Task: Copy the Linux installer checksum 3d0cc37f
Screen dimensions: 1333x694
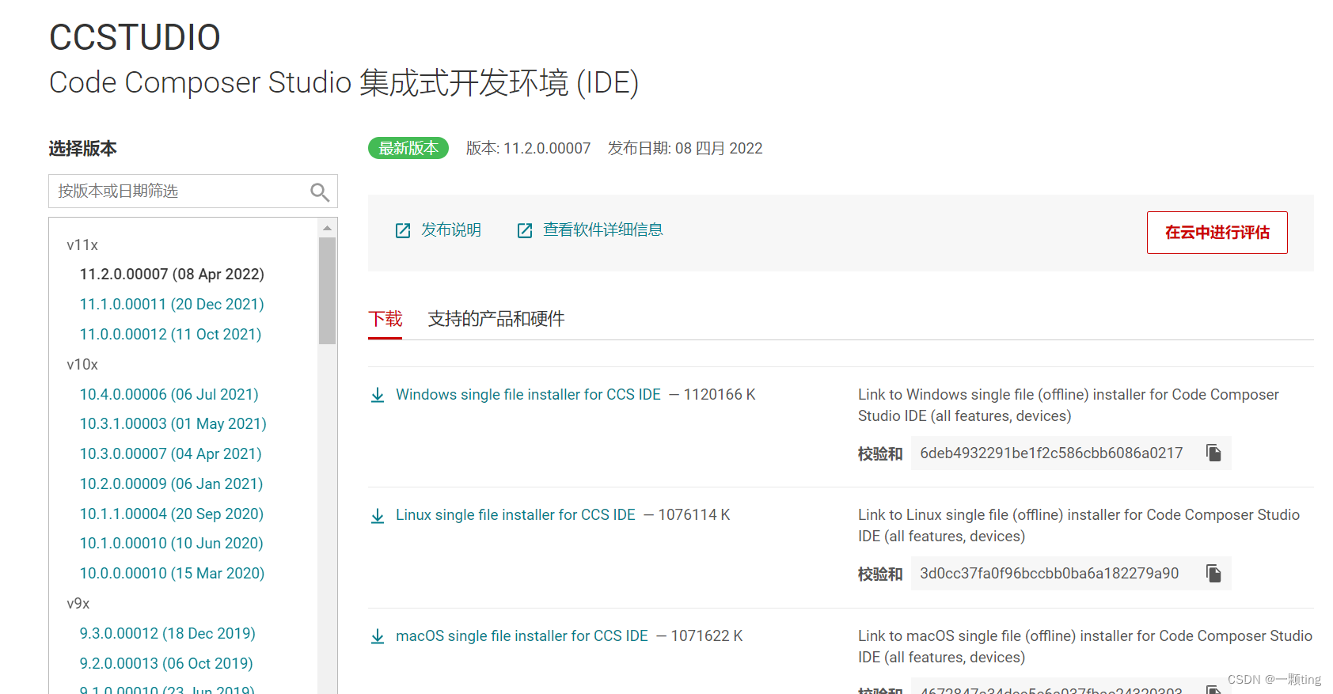Action: [x=1213, y=573]
